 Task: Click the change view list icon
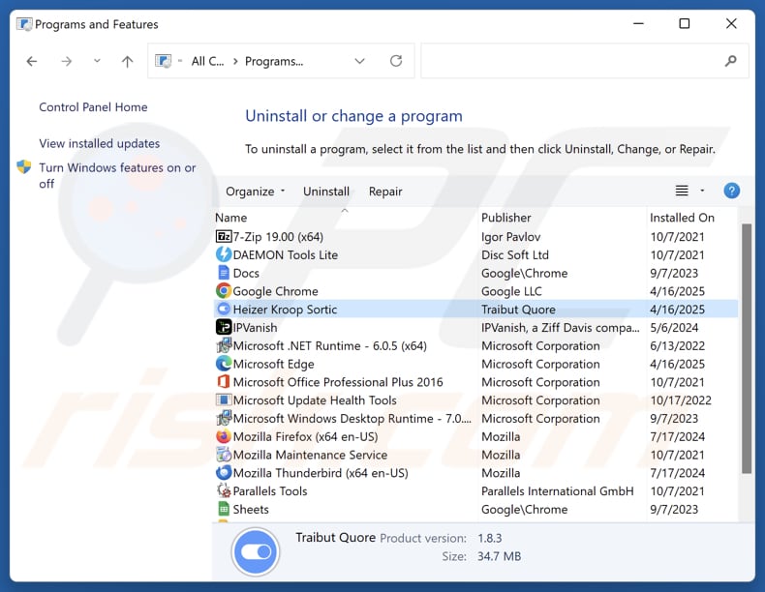tap(682, 191)
